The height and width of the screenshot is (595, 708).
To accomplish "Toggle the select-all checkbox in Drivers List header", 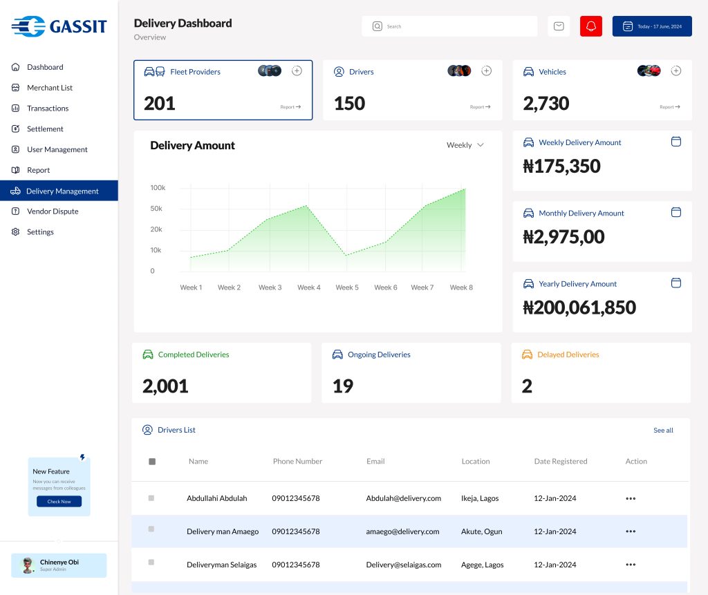I will (152, 462).
